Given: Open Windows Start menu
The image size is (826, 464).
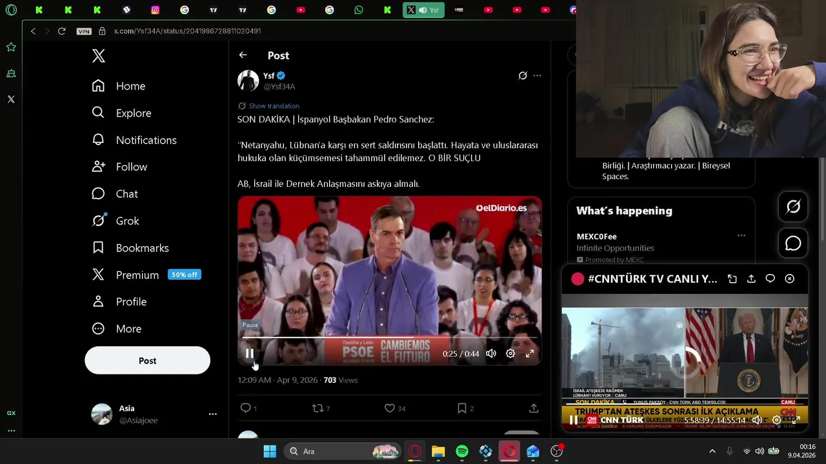Looking at the screenshot, I should click(x=270, y=451).
